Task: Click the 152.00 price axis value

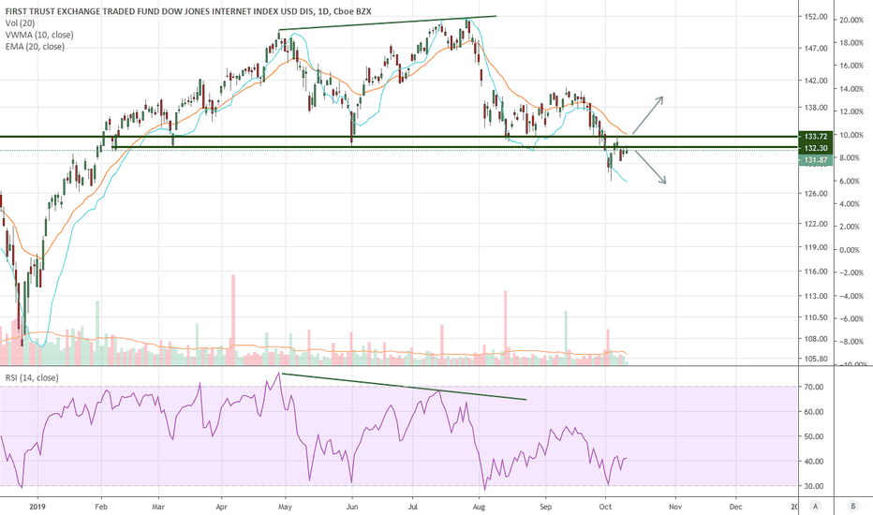Action: (816, 18)
